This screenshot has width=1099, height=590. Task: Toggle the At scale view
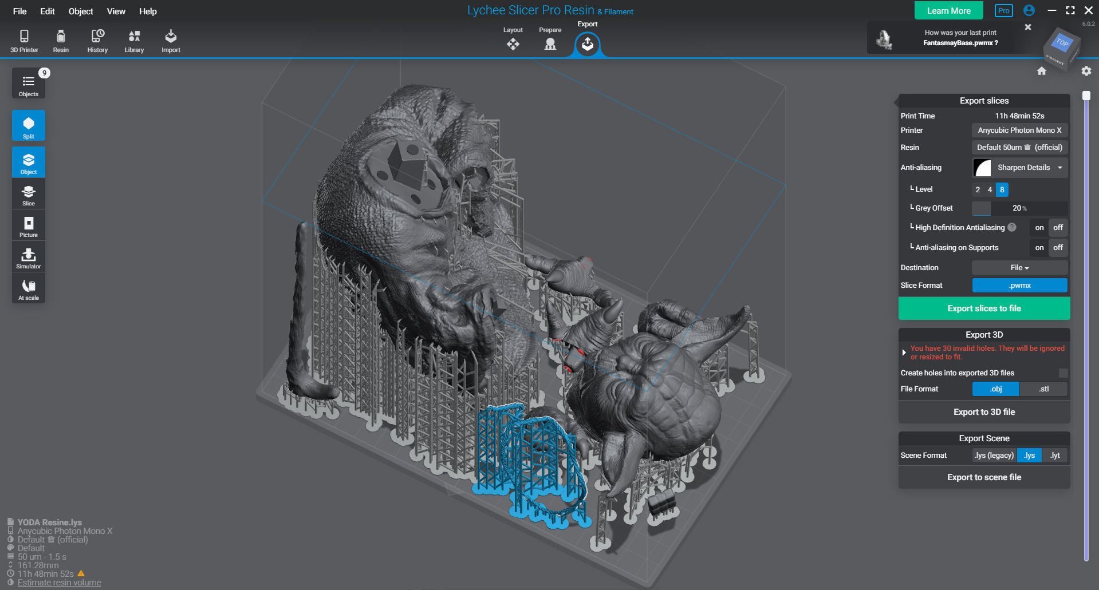29,288
